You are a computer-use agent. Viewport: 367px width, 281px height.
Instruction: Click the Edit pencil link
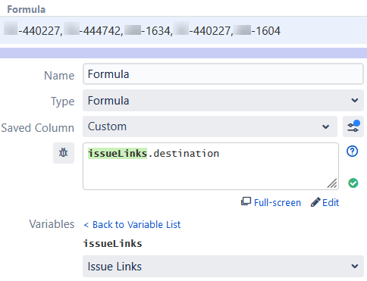(x=325, y=202)
